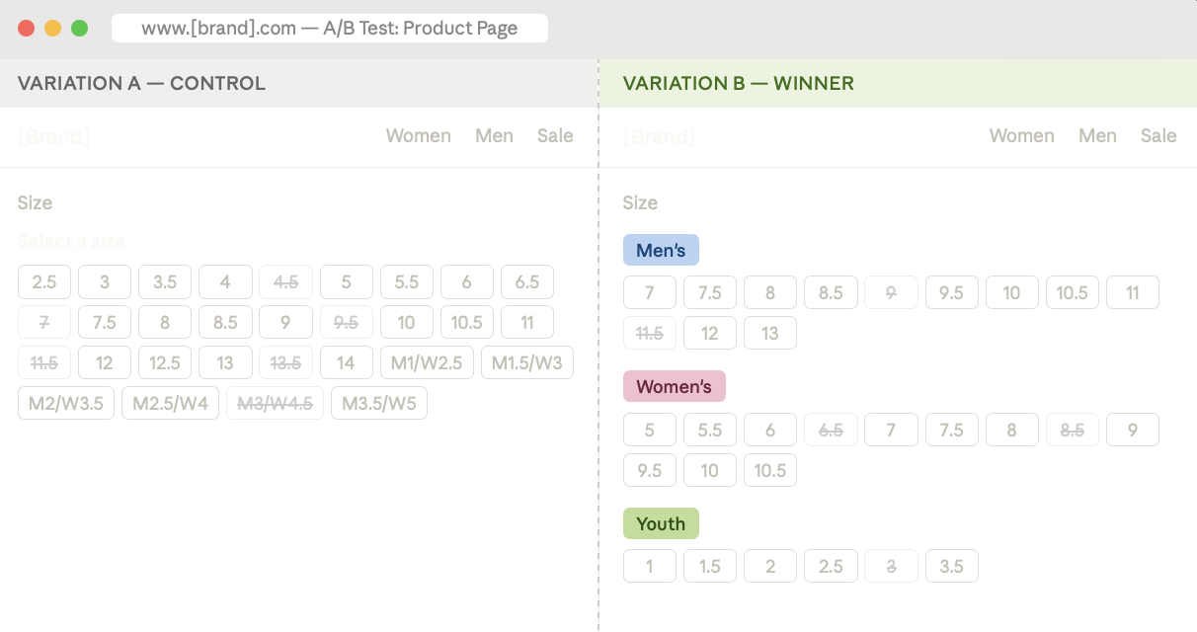Click the blue Men's category tag

661,250
